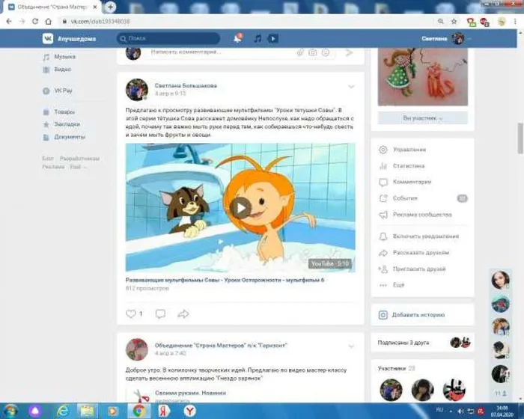Expand Ещё in community menu
This screenshot has width=524, height=419.
399,285
